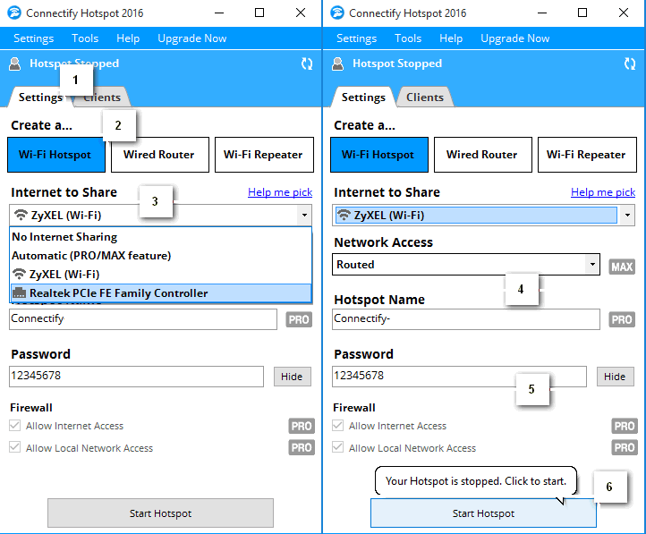Select Realtek PCIe FE Family Controller
This screenshot has height=534, width=646.
click(x=161, y=292)
